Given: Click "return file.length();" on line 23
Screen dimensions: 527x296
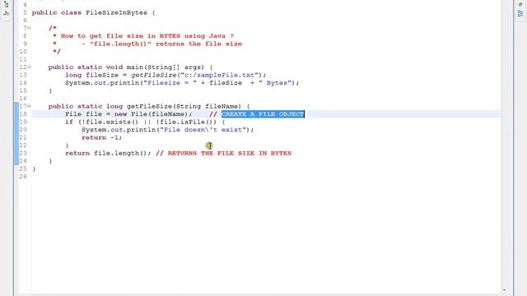Looking at the screenshot, I should point(108,154).
